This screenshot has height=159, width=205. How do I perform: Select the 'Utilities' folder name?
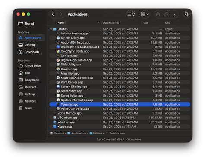63,29
